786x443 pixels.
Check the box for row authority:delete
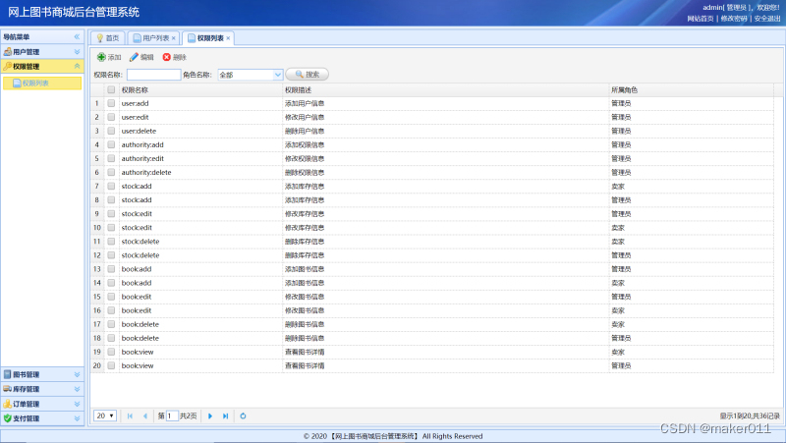[111, 172]
